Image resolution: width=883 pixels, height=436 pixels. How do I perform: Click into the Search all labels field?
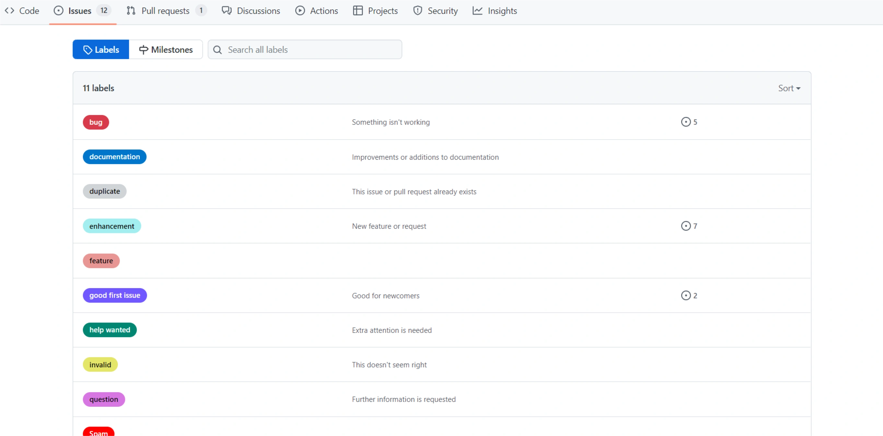click(x=308, y=50)
